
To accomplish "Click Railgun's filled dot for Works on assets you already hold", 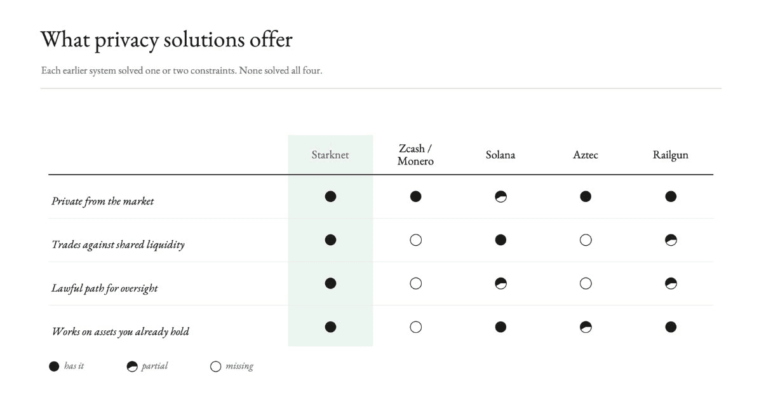I will [671, 327].
